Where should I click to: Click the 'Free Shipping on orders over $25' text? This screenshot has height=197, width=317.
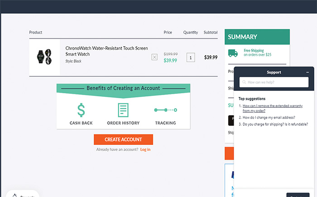point(257,53)
